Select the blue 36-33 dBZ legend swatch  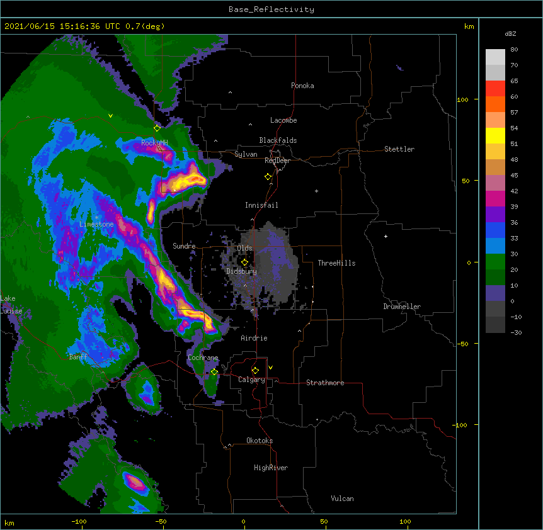tap(495, 230)
